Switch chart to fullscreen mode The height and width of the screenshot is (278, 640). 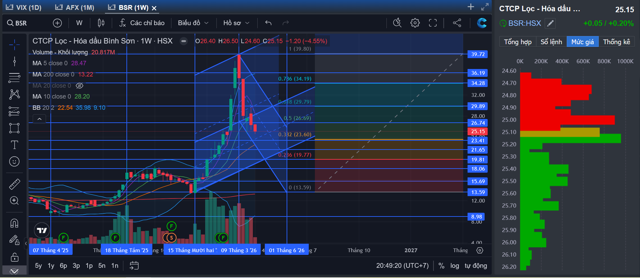(x=433, y=23)
